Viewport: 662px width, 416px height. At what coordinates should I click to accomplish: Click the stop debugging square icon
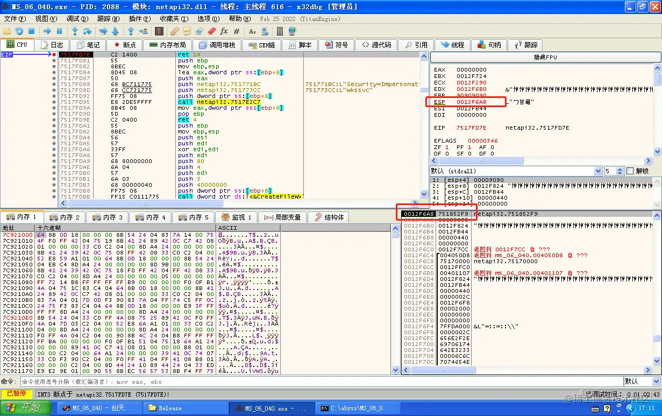pyautogui.click(x=31, y=31)
